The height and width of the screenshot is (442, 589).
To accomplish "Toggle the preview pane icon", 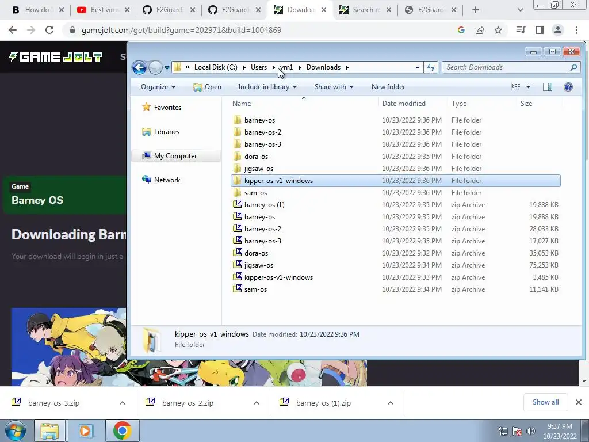I will (x=548, y=87).
